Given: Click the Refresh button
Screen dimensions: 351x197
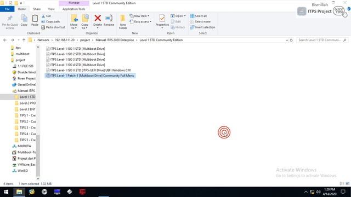Looking at the screenshot, I should (291, 40).
